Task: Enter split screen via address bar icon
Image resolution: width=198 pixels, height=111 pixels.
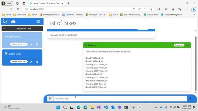Action: [x=145, y=9]
